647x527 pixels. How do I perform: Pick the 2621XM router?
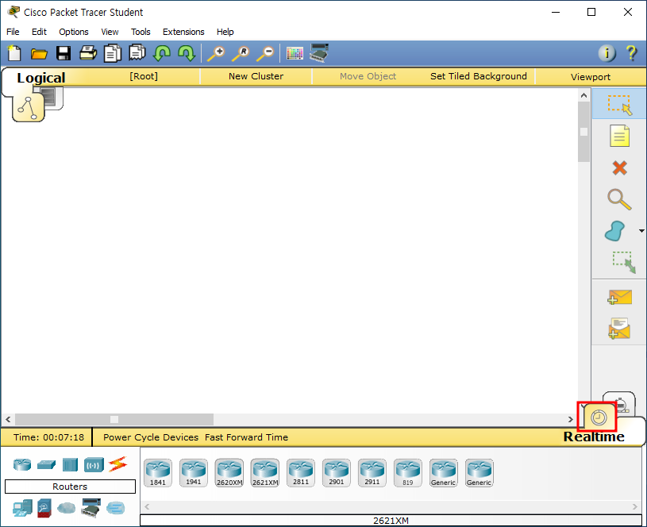[265, 473]
